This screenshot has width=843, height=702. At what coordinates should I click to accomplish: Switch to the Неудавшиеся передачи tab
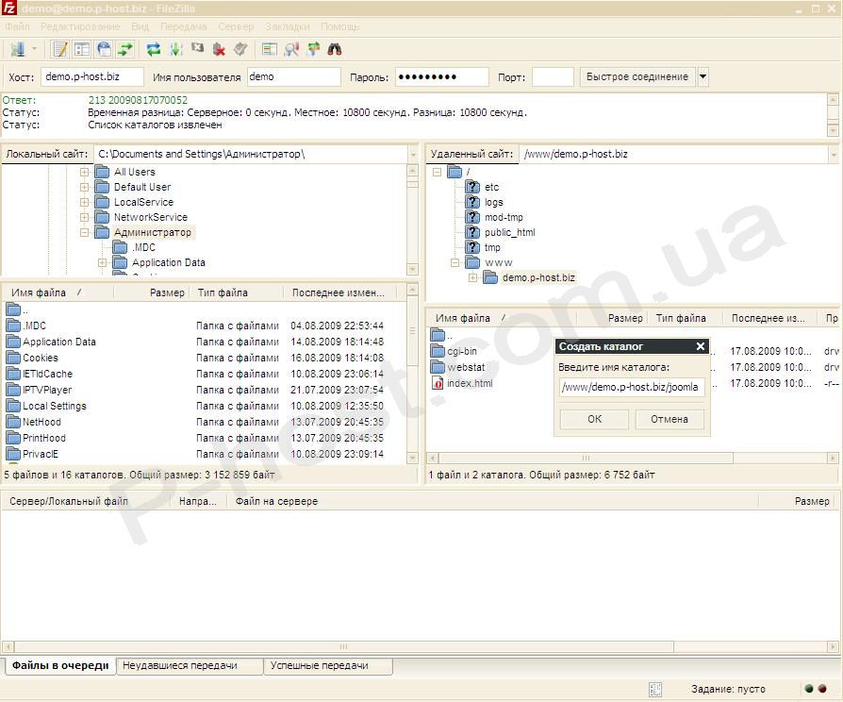tap(190, 665)
